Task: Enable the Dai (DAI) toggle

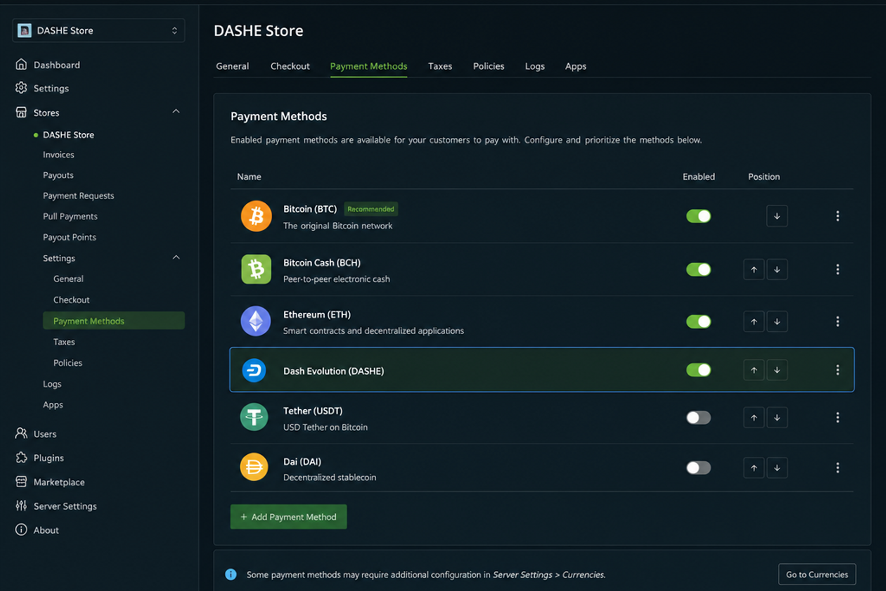Action: (x=699, y=467)
